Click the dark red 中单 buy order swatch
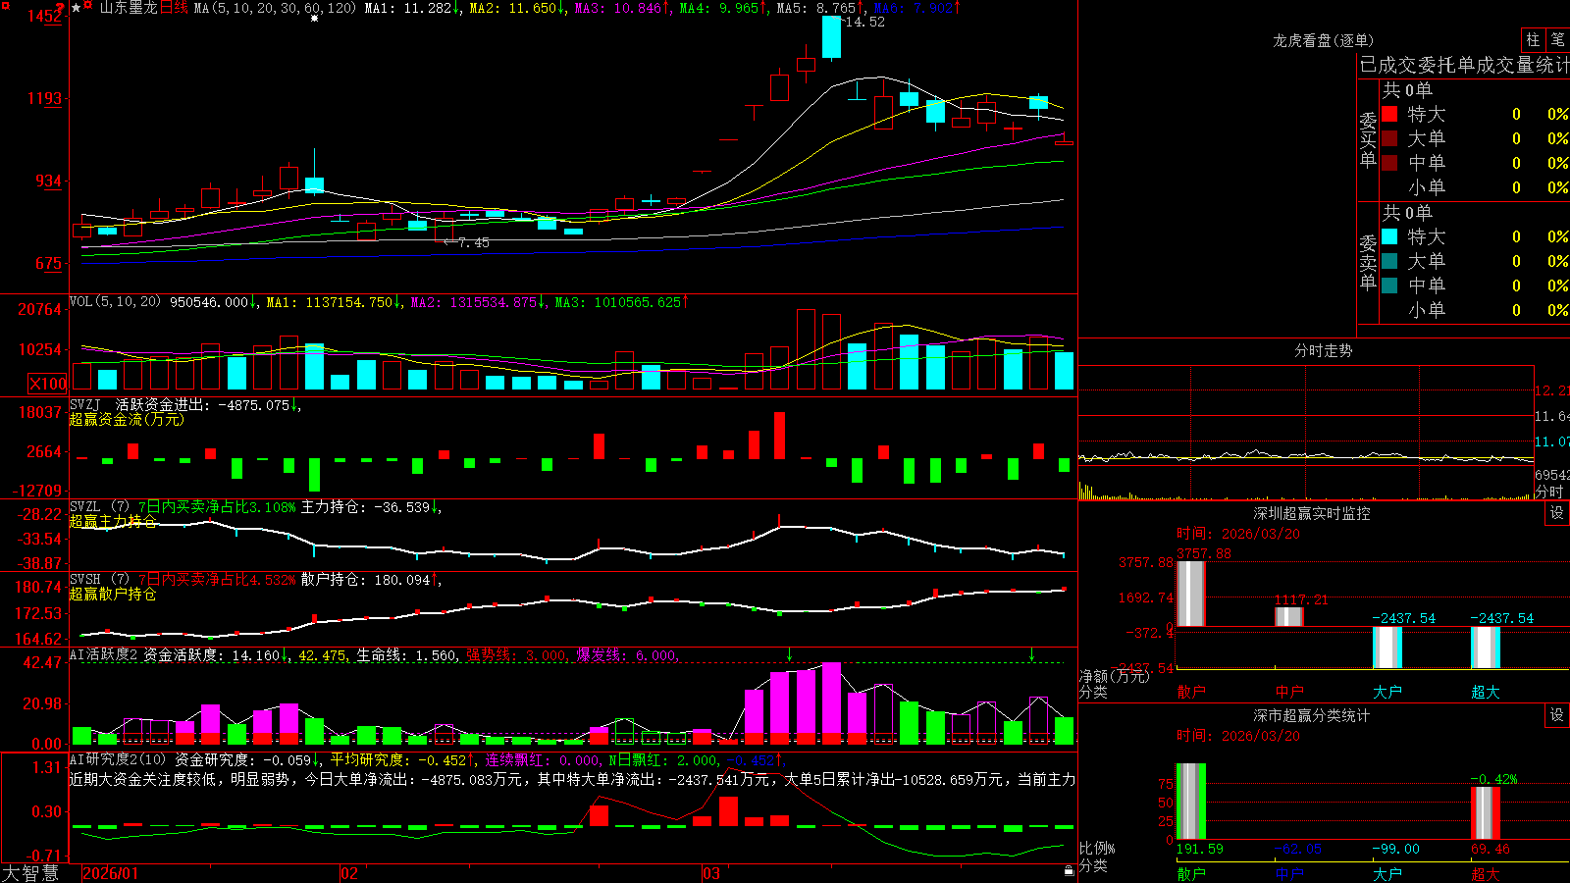Viewport: 1570px width, 883px height. tap(1389, 163)
